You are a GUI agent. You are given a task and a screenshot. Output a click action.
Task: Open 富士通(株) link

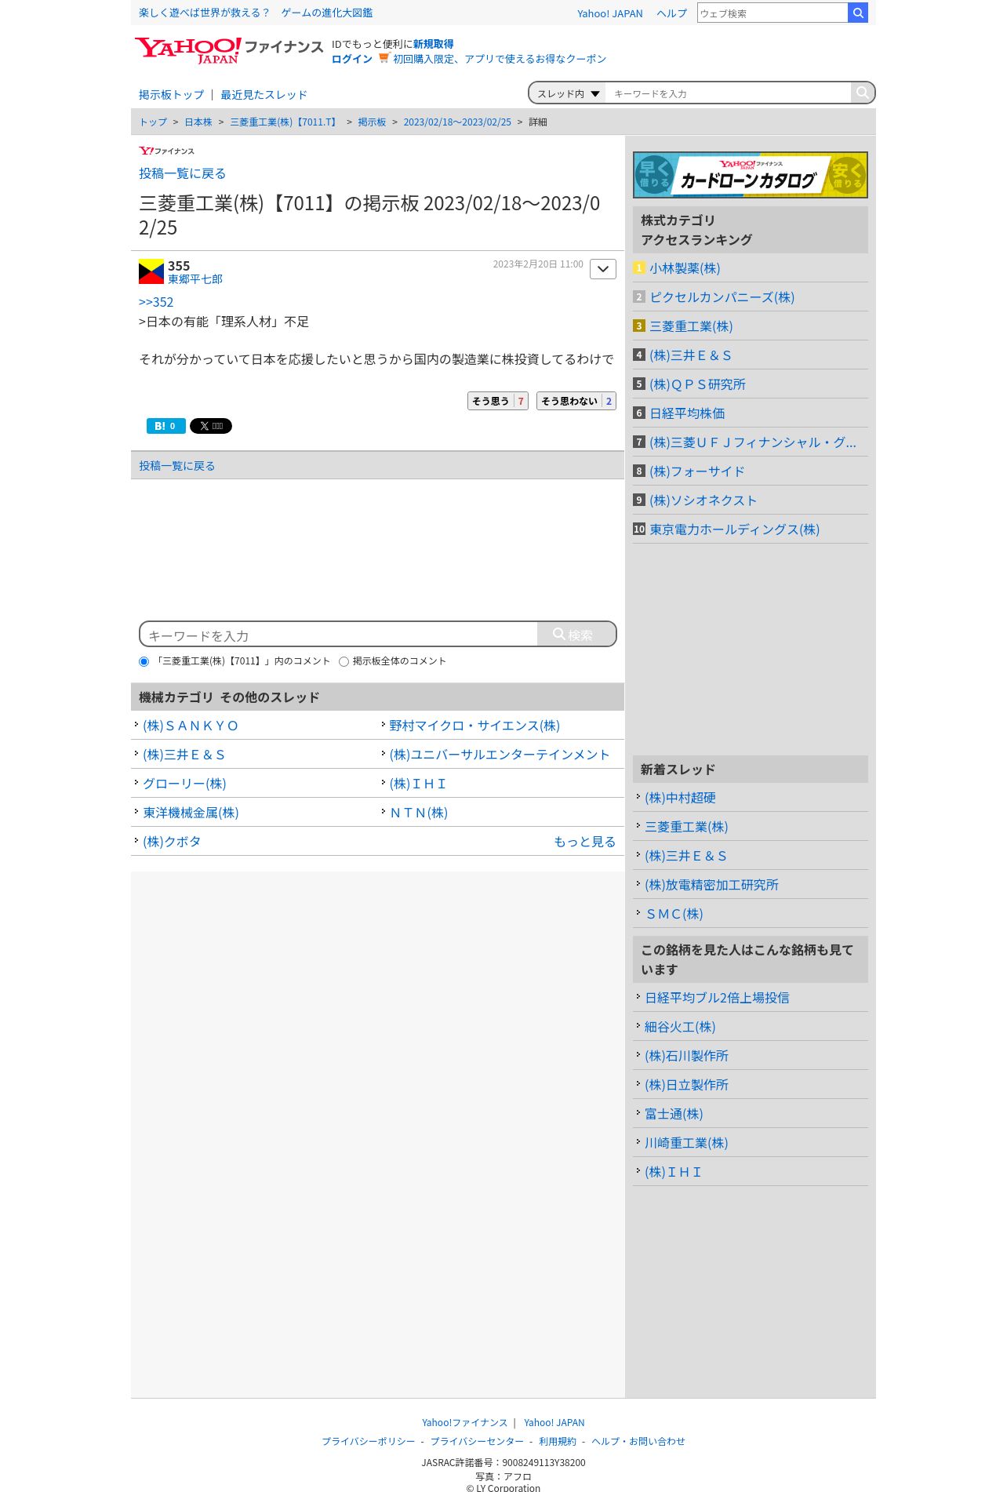coord(674,1114)
